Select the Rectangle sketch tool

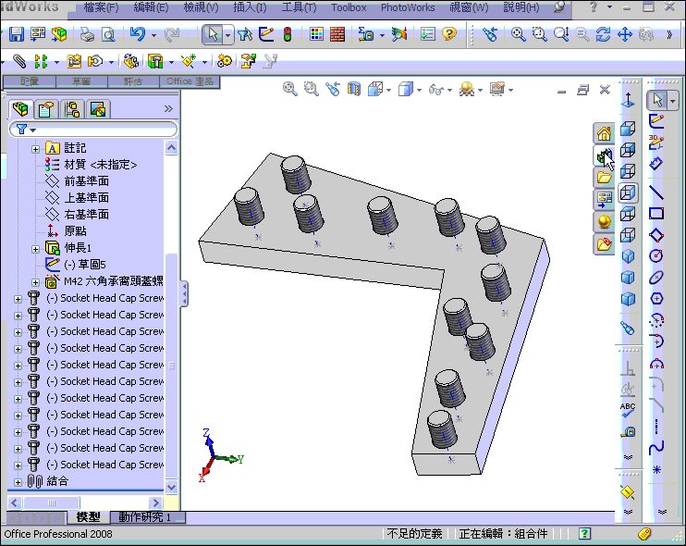pos(656,214)
